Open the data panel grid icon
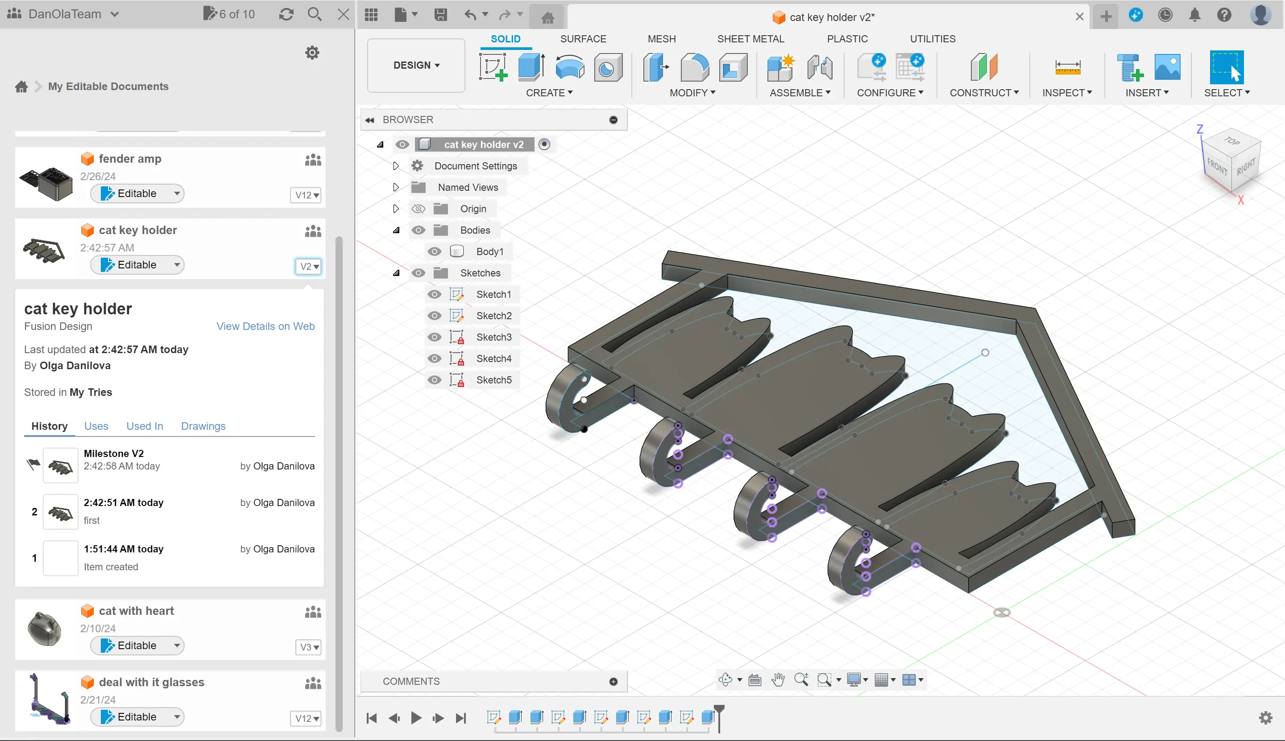This screenshot has height=741, width=1285. 371,15
